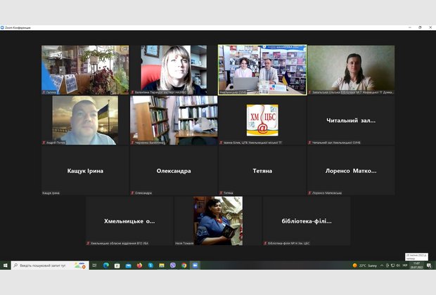Launch Firefox from the taskbar

click(139, 265)
